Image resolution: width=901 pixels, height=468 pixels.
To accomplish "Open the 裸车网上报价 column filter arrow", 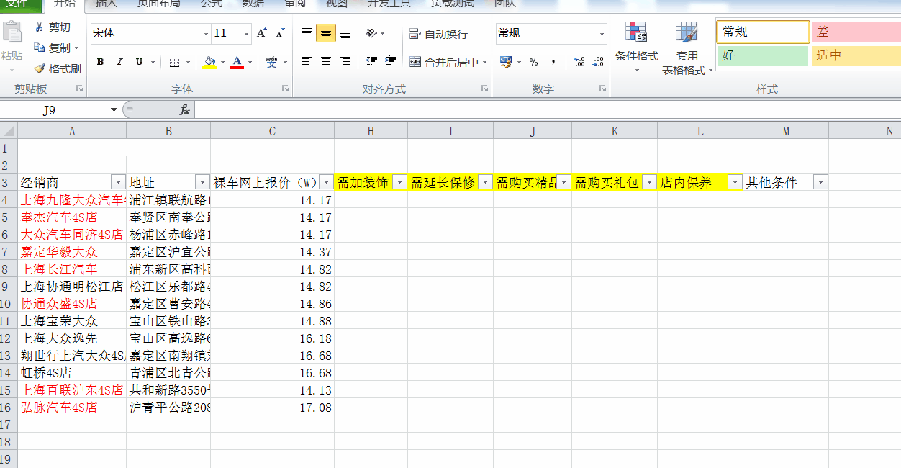I will coord(326,182).
